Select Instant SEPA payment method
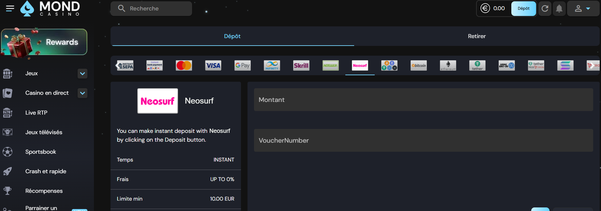The height and width of the screenshot is (211, 601). click(126, 65)
